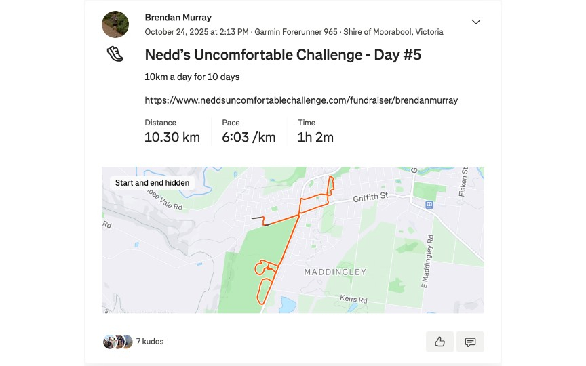The width and height of the screenshot is (586, 366).
Task: Open the Nedd's Uncomfortable Challenge Day #5 activity
Action: click(x=283, y=55)
